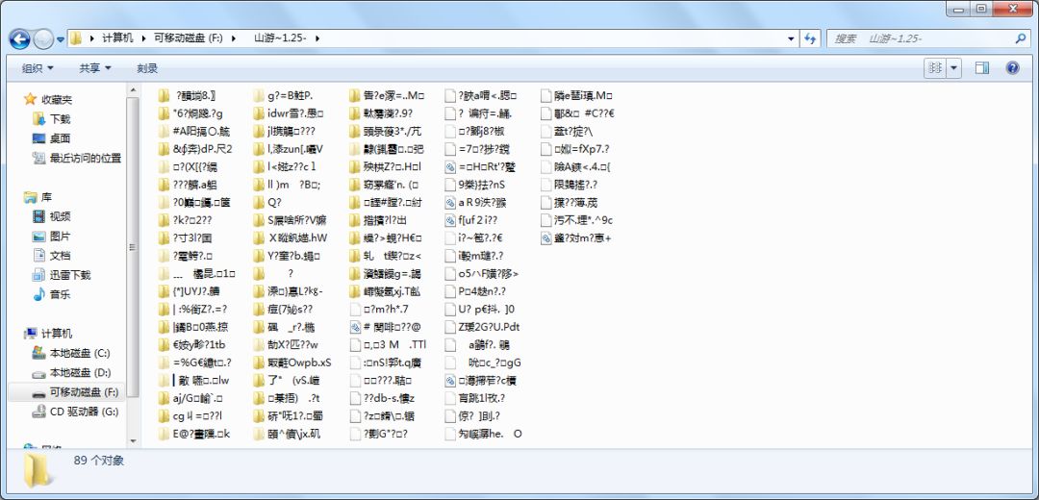Click the Forward navigation arrow button
Viewport: 1039px width, 500px height.
pyautogui.click(x=43, y=39)
